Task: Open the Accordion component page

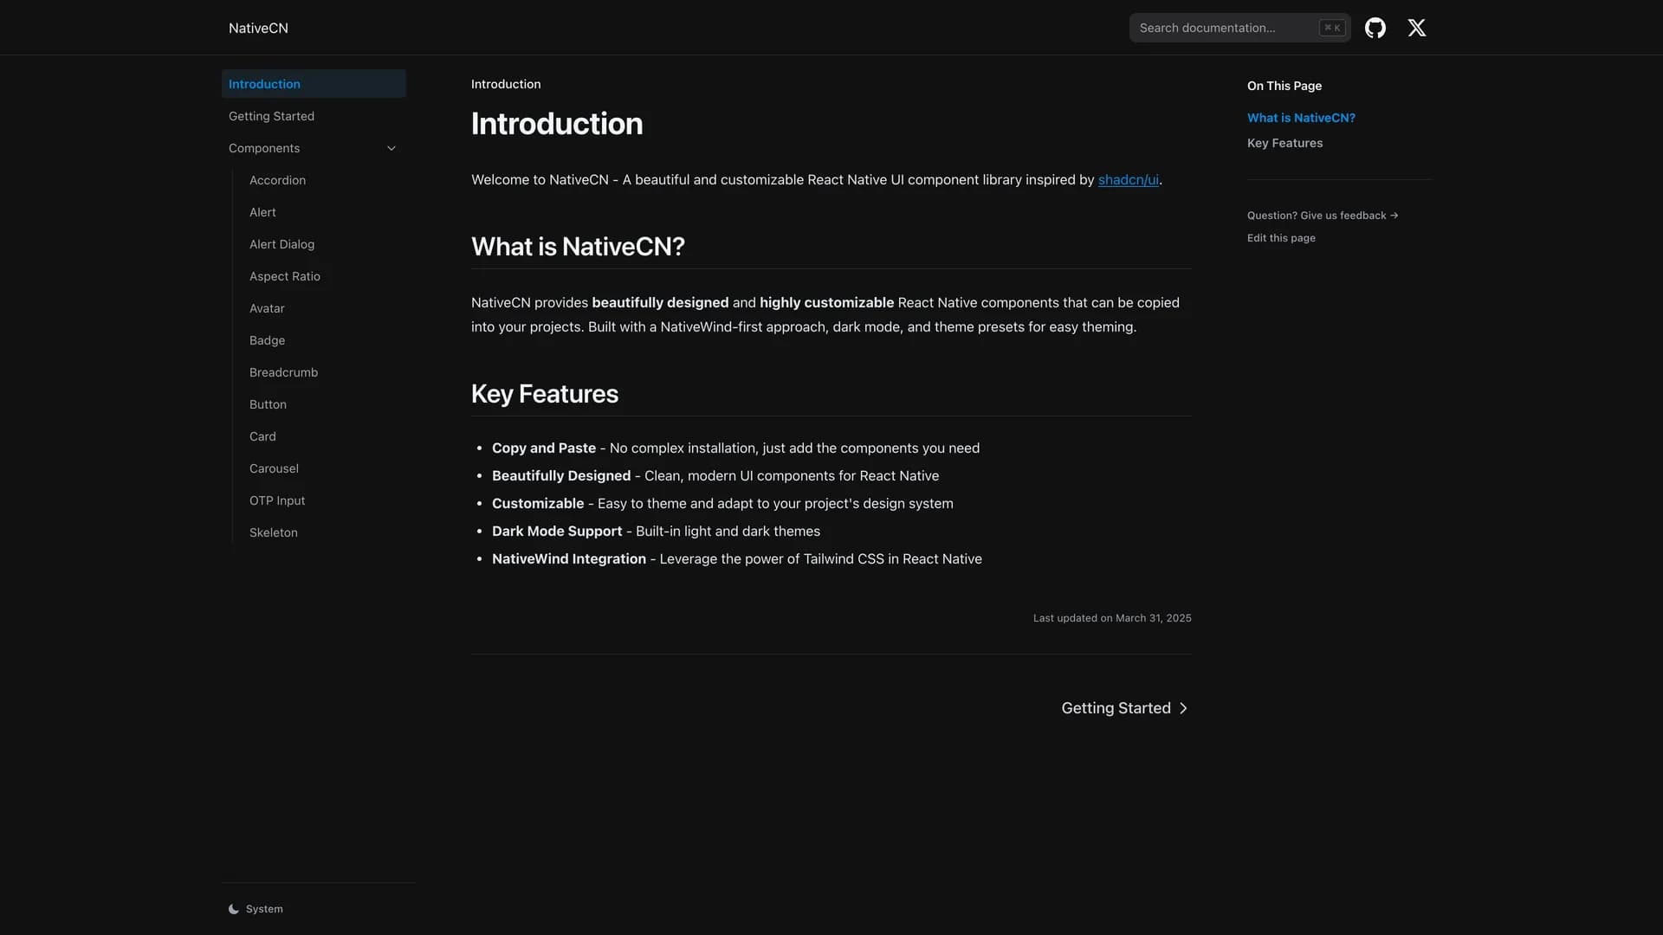Action: click(x=277, y=180)
